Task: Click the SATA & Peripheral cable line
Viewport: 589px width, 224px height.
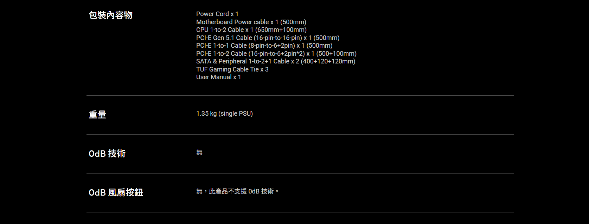Action: point(276,61)
